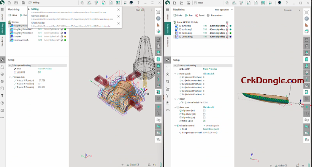Viewport: 314px width, 167px height.
Task: Click the Global CS indicator in the status bar
Action: click(x=282, y=165)
